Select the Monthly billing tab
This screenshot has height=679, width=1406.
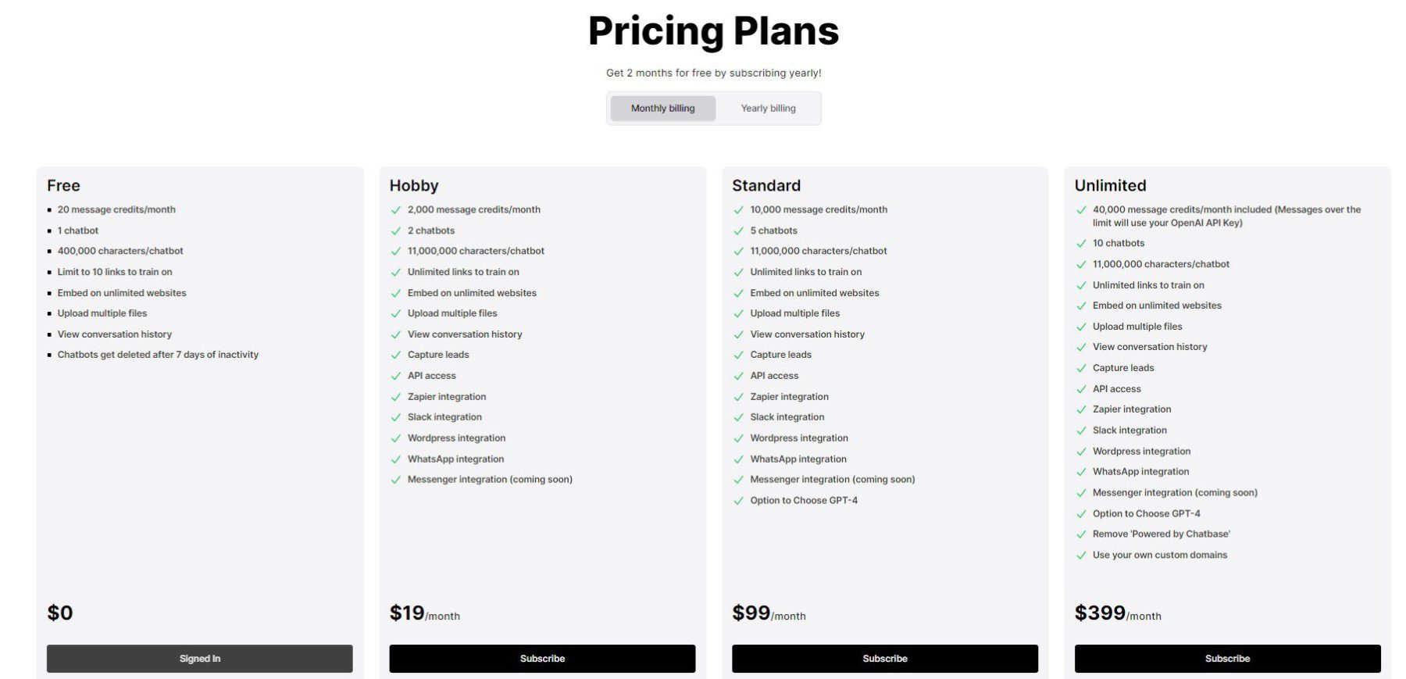tap(662, 108)
